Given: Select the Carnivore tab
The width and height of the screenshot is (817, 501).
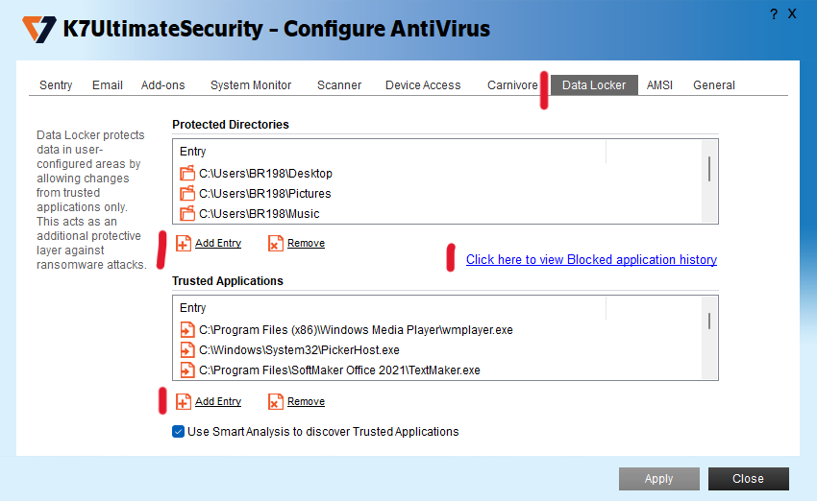Looking at the screenshot, I should point(512,85).
